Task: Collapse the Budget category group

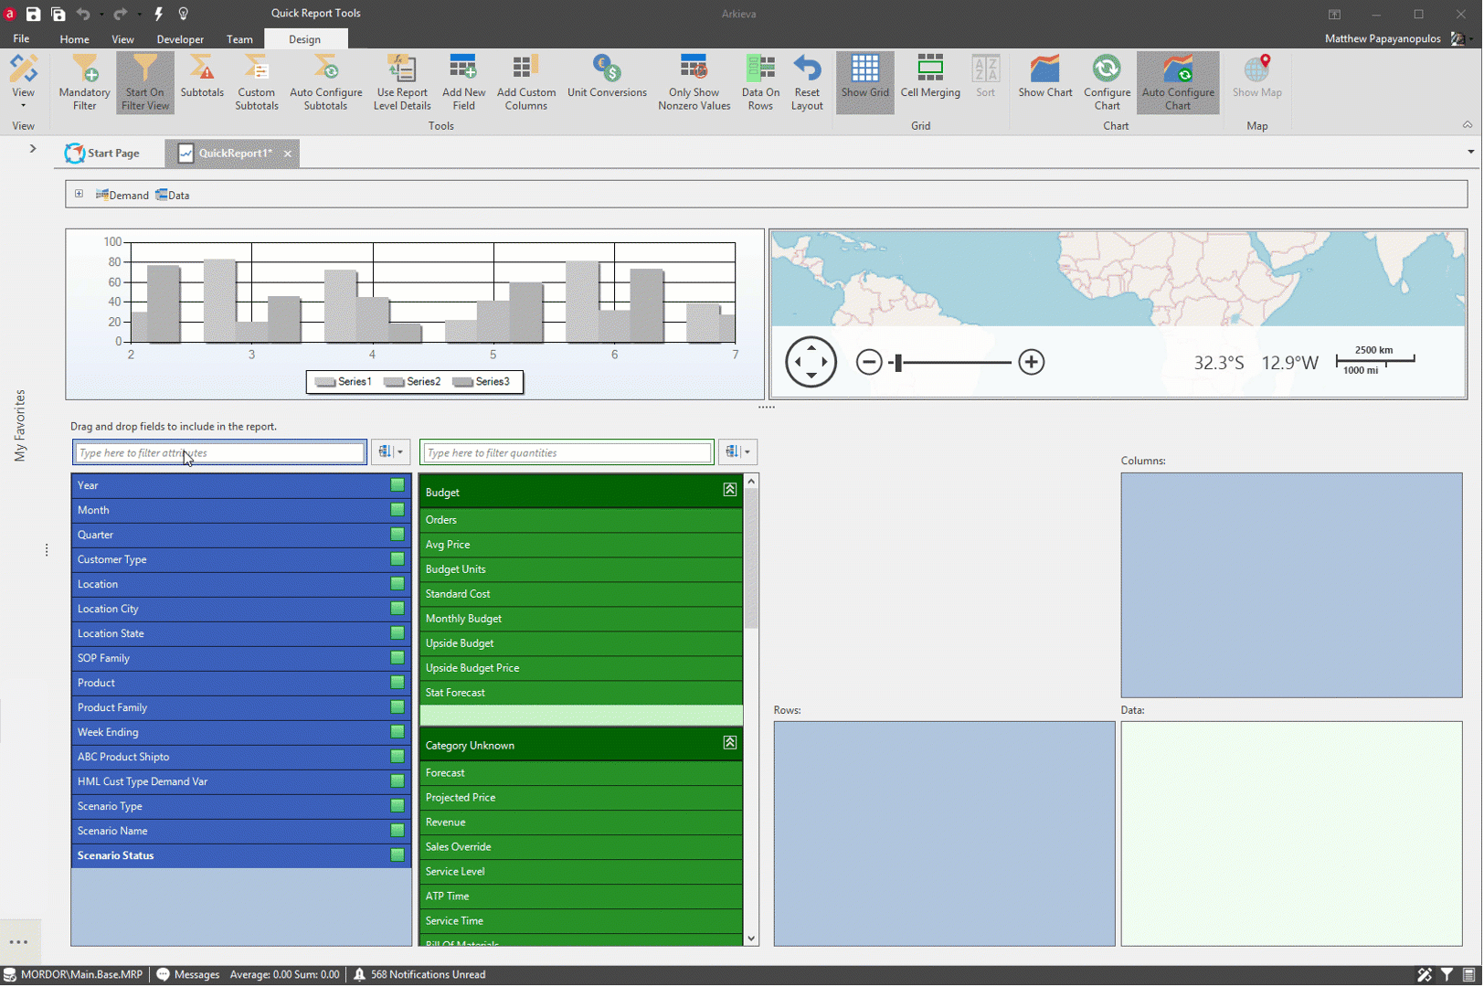Action: coord(729,490)
